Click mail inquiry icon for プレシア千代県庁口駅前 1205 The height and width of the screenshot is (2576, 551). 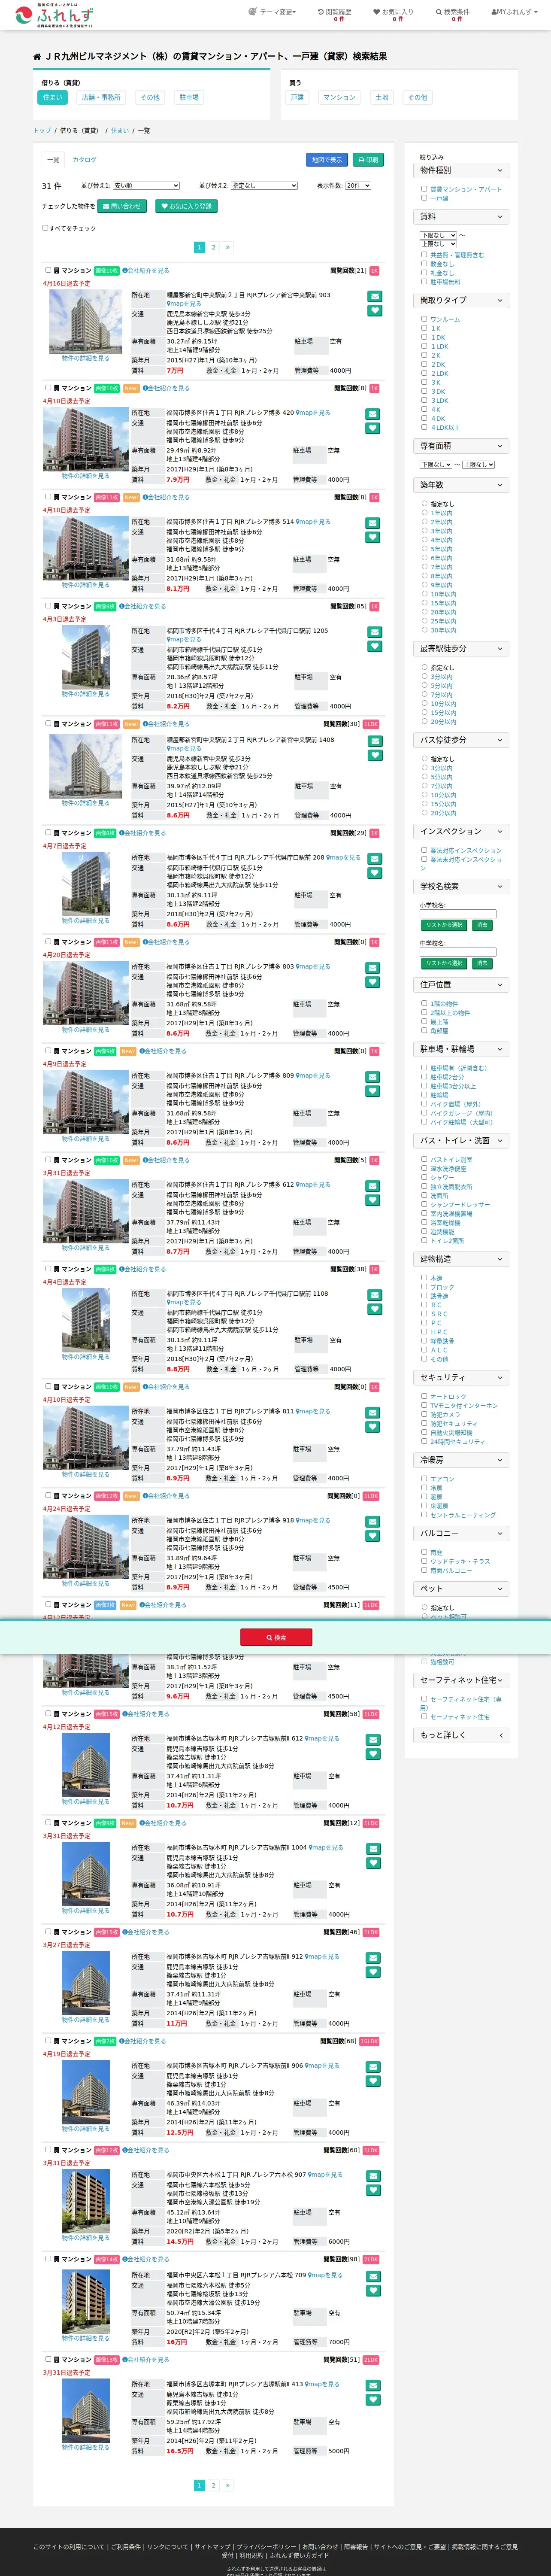(374, 632)
